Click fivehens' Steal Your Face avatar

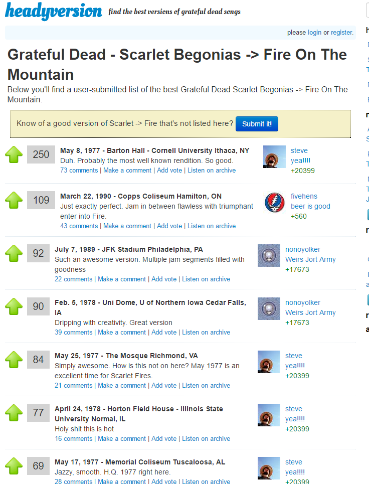274,203
